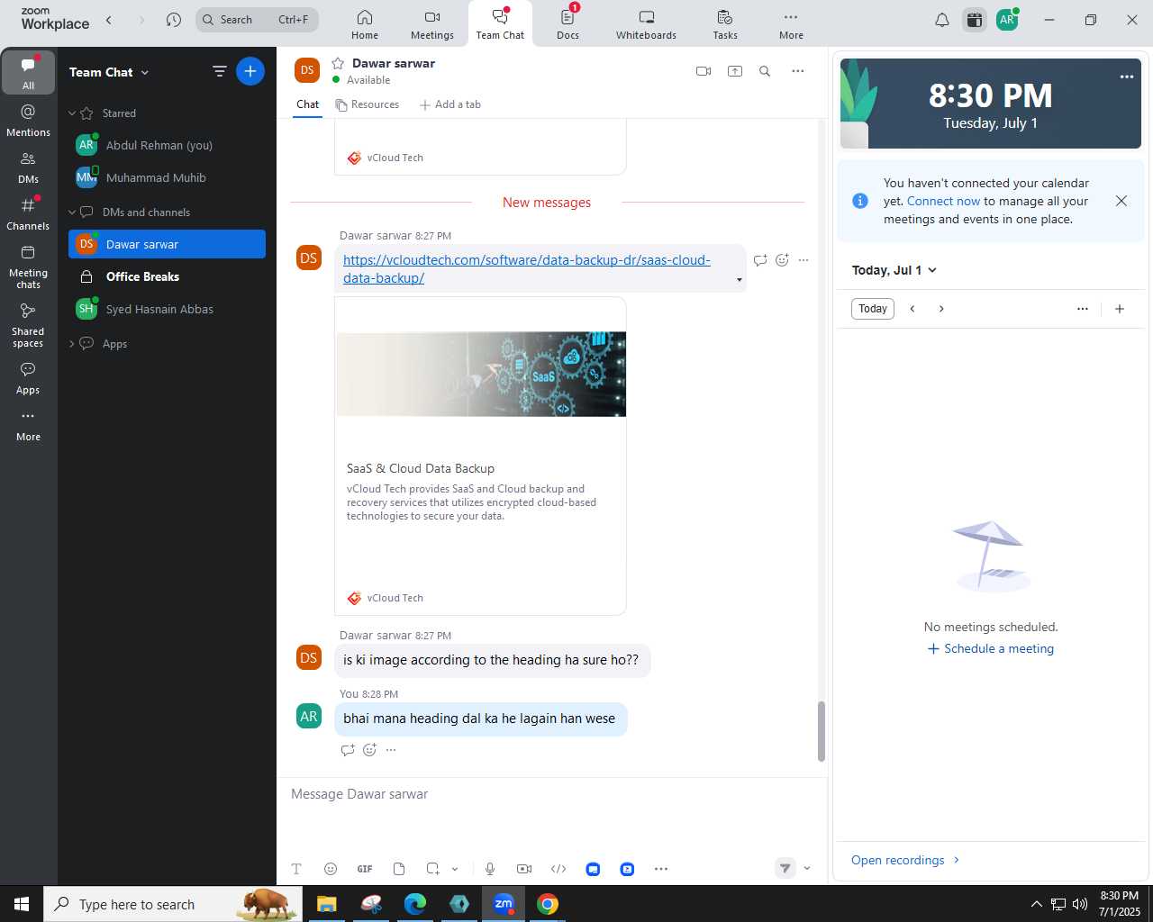1153x922 pixels.
Task: Click the Today button in calendar
Action: (x=873, y=309)
